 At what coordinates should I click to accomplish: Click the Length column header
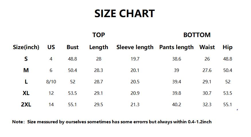point(99,47)
